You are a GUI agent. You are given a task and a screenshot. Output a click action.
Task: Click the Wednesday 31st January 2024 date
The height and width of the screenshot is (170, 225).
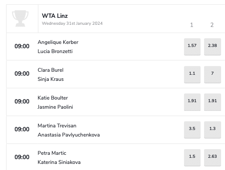72,23
